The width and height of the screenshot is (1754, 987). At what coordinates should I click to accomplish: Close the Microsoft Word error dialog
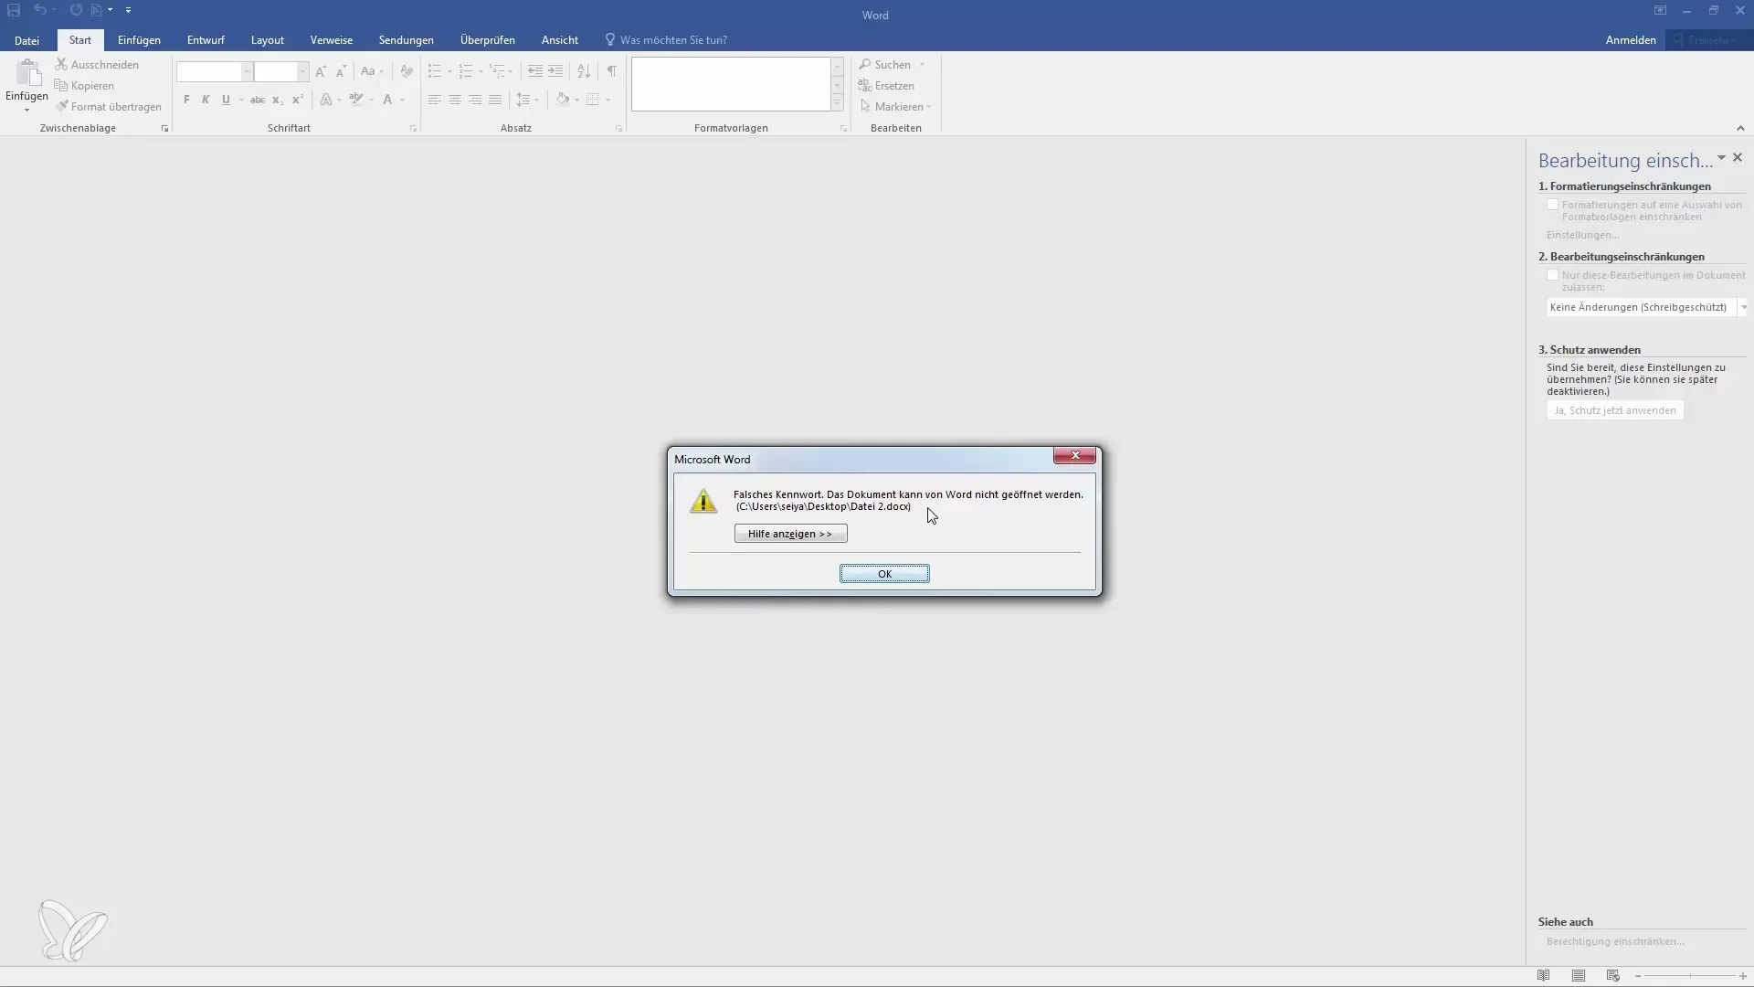pos(1074,455)
